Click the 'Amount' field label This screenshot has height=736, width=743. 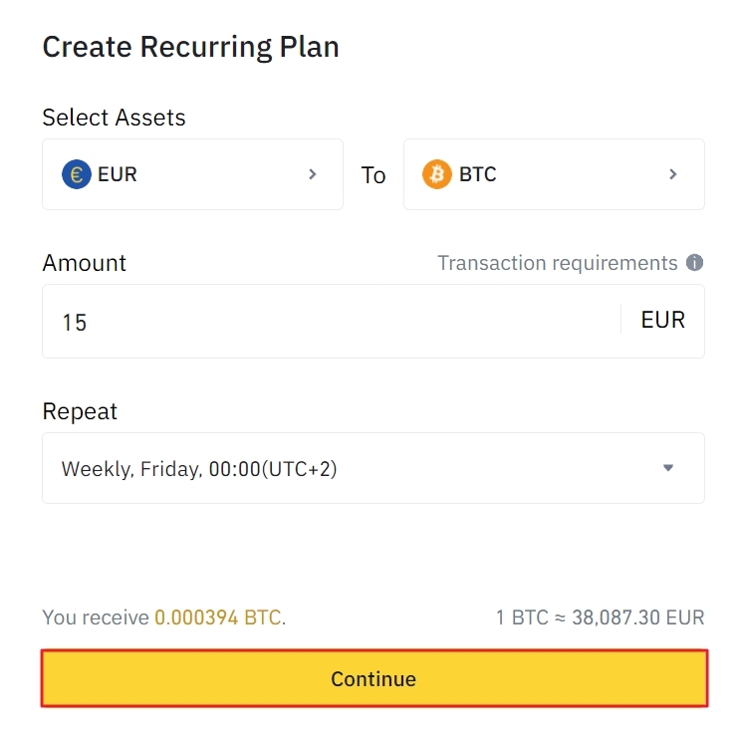[84, 263]
